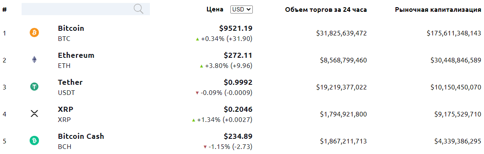Image resolution: width=484 pixels, height=154 pixels.
Task: Click the orange Bitcoin coin icon
Action: tap(34, 32)
